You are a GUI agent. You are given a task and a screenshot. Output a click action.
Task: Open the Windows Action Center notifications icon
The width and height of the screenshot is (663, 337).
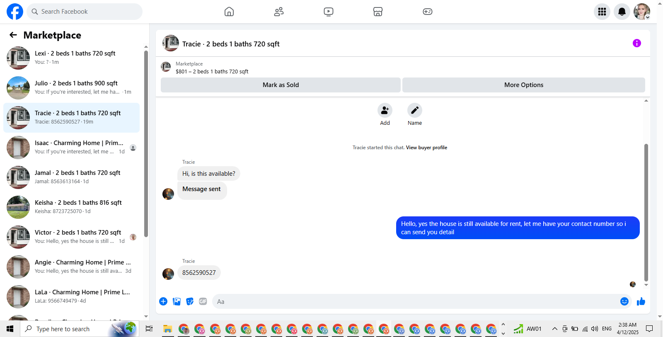pyautogui.click(x=649, y=329)
